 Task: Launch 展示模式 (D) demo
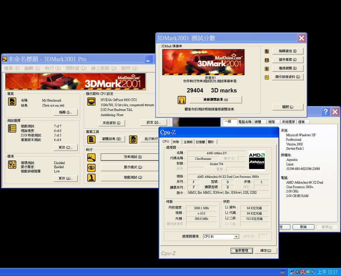(130, 167)
